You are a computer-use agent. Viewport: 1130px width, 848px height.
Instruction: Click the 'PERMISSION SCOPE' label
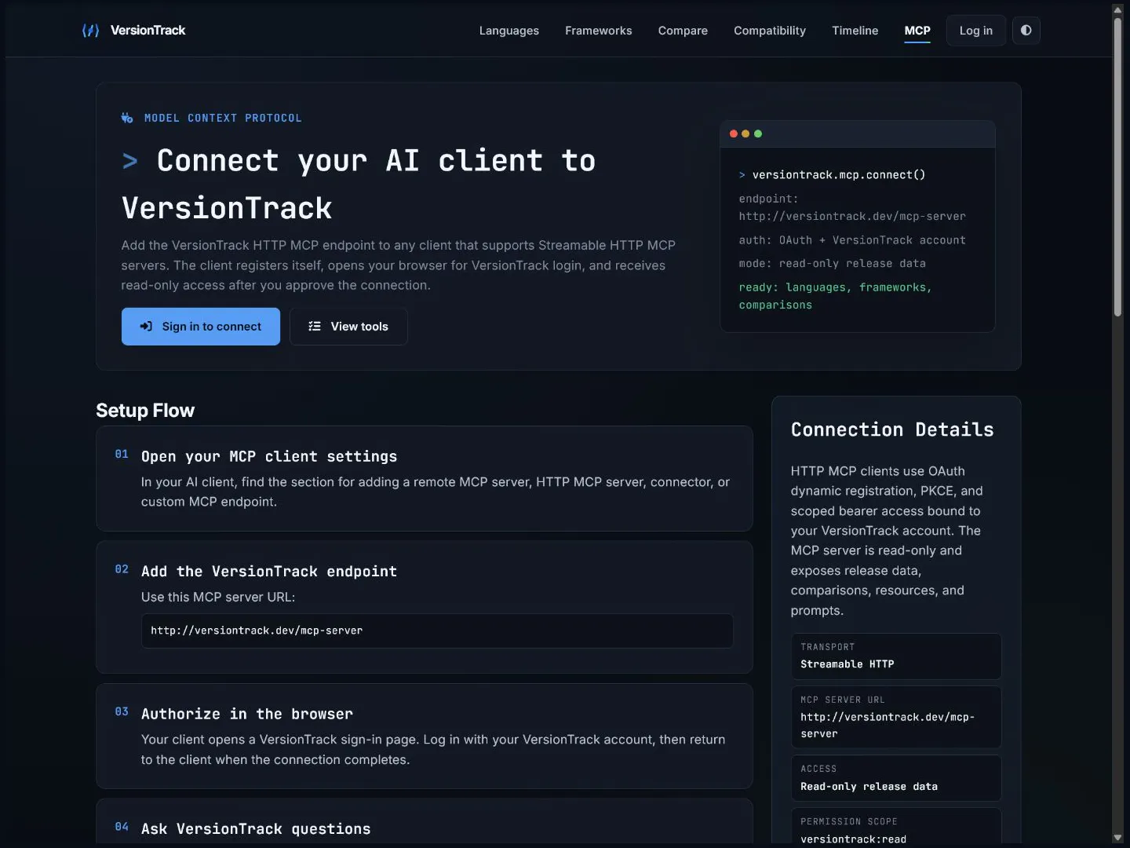coord(848,821)
